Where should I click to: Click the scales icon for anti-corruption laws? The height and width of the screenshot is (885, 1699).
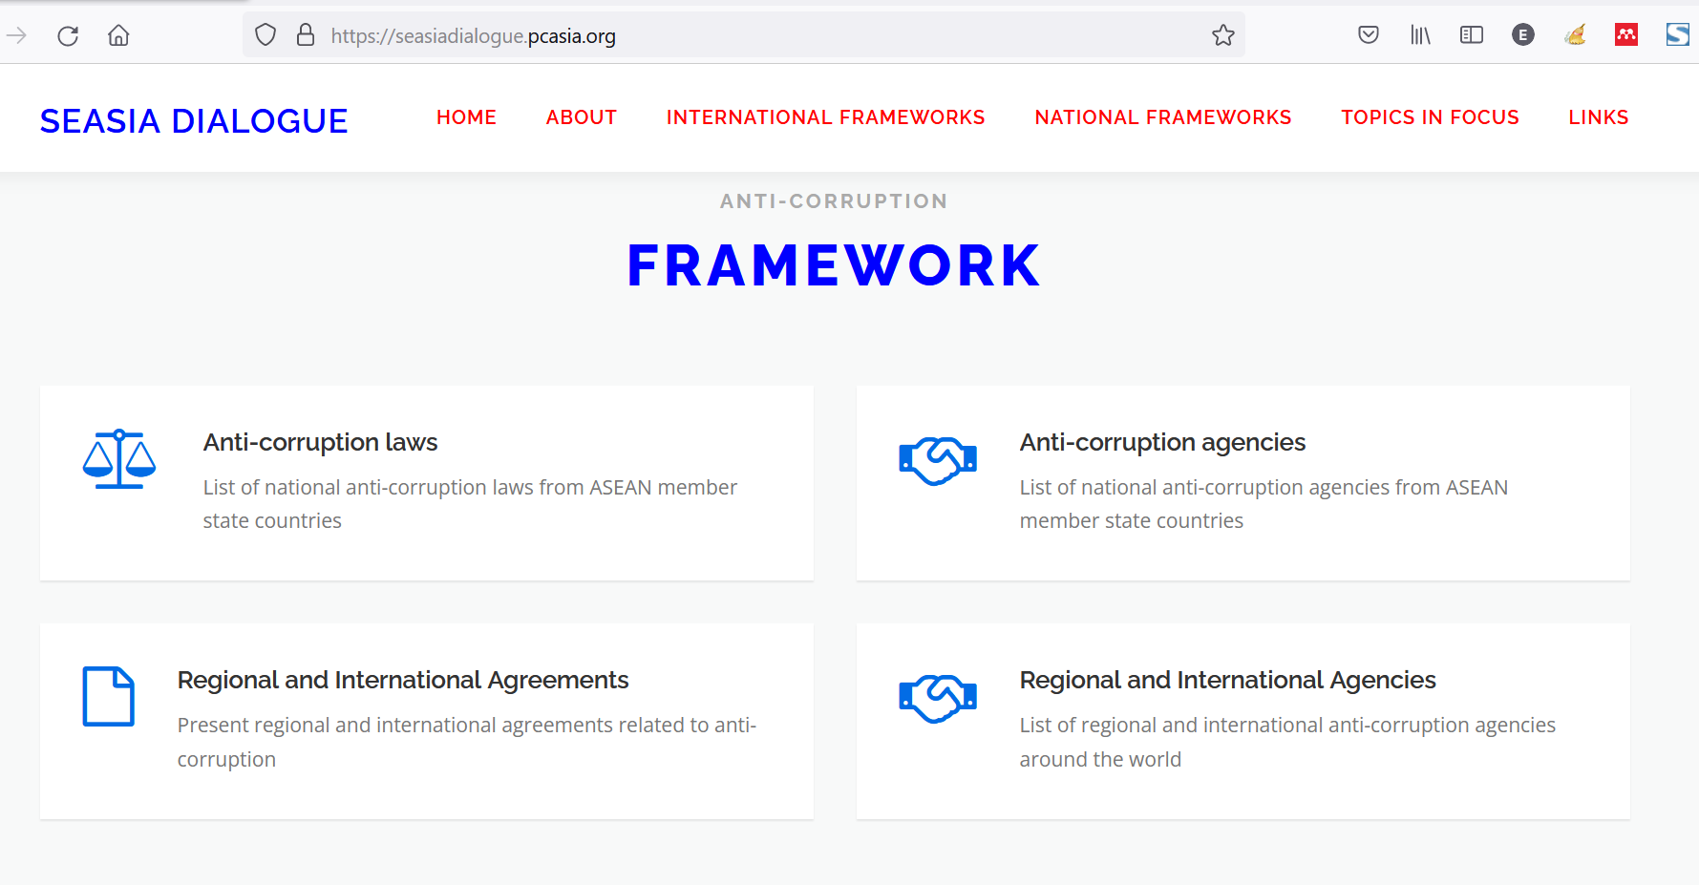[x=119, y=459]
